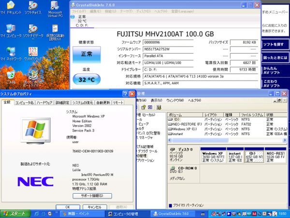Open the テーマ menu in CrystalDiskInfo

pyautogui.click(x=126, y=11)
